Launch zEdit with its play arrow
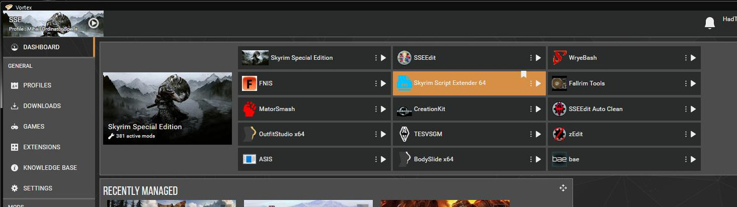Viewport: 737px width, 207px height. tap(693, 134)
